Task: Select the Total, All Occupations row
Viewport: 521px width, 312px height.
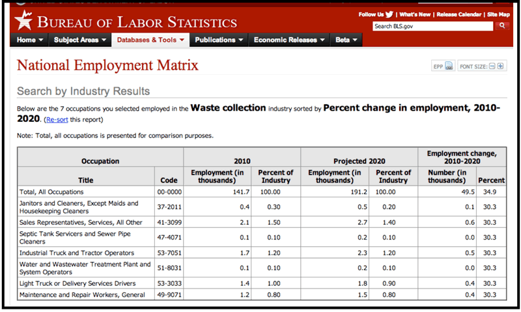Action: [x=262, y=191]
